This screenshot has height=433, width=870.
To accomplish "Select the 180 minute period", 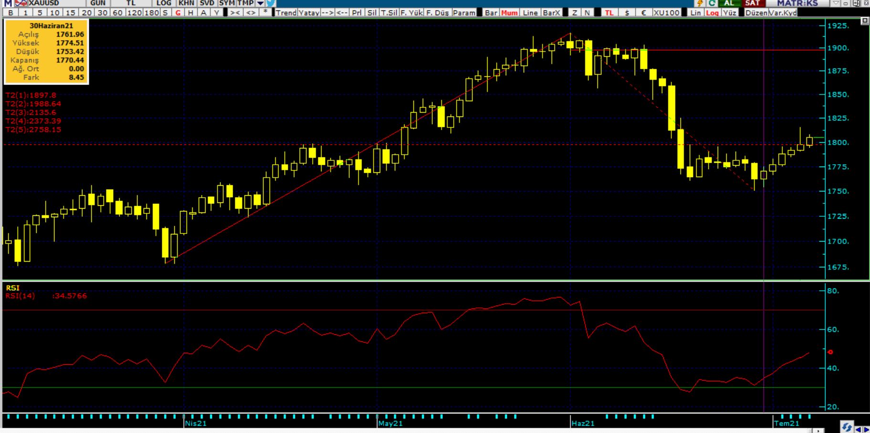I will pyautogui.click(x=151, y=13).
